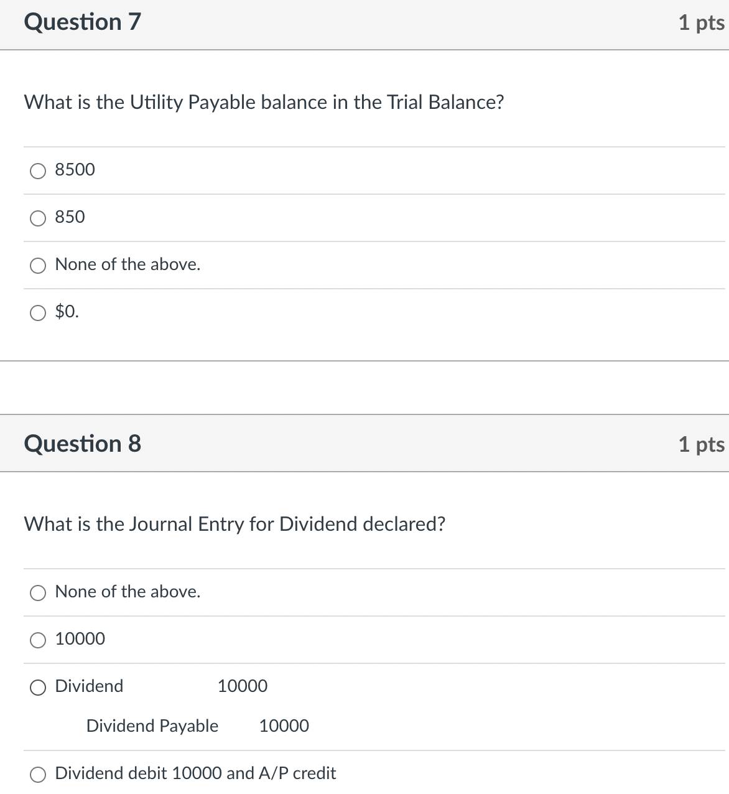Image resolution: width=729 pixels, height=794 pixels.
Task: Click the 850 answer label text
Action: point(70,217)
